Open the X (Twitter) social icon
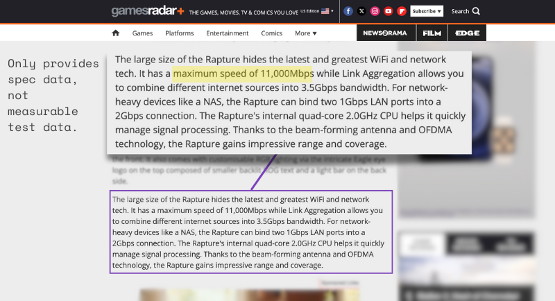Image resolution: width=555 pixels, height=301 pixels. tap(361, 11)
